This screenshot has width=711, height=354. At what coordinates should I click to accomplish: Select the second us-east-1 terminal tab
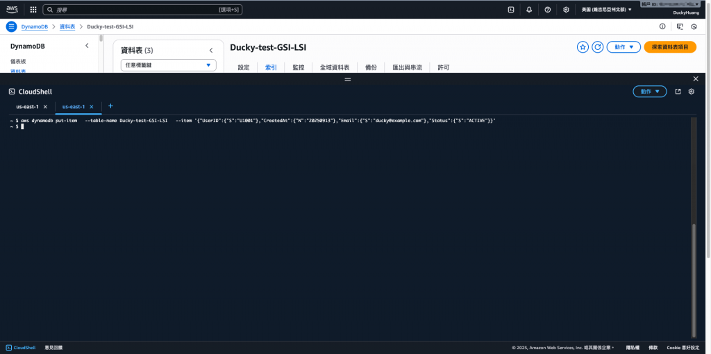click(x=74, y=107)
